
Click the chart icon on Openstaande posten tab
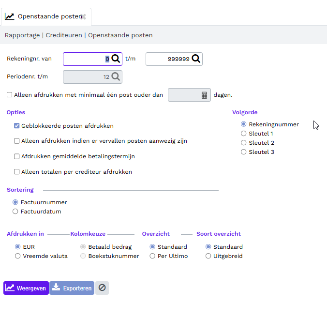(9, 16)
